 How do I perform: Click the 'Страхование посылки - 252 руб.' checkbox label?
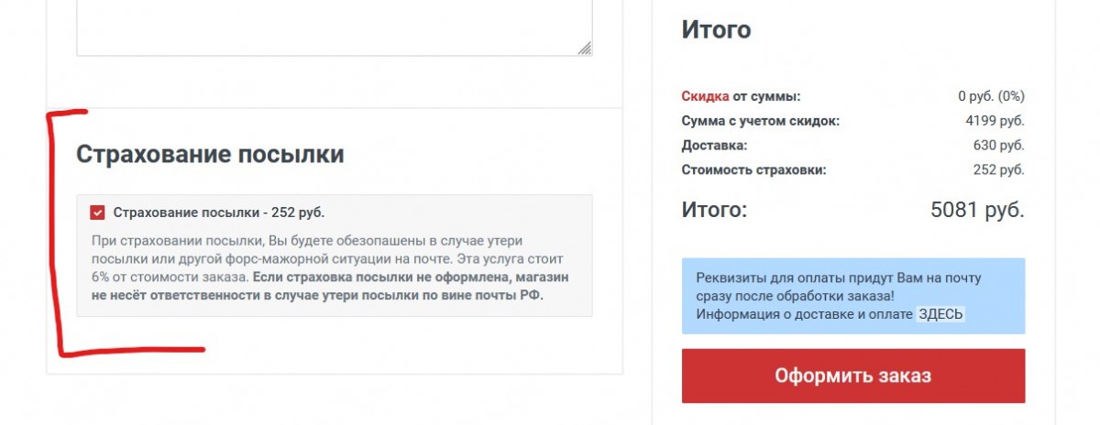219,212
